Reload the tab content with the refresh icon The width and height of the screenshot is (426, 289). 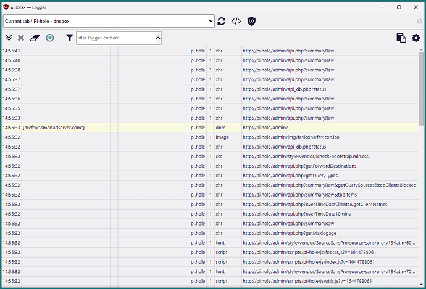click(x=222, y=21)
